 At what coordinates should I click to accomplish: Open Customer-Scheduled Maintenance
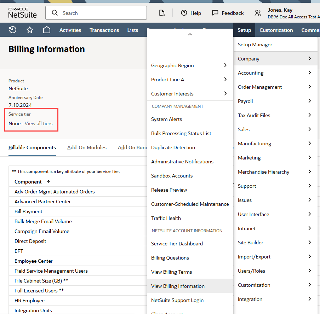click(190, 204)
